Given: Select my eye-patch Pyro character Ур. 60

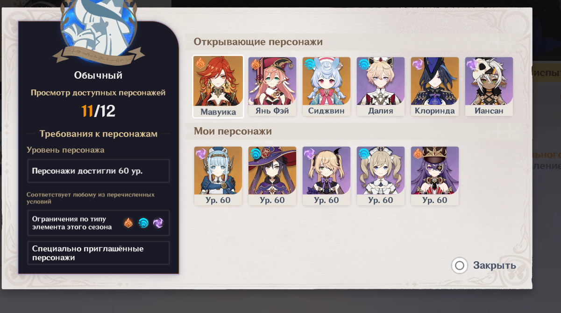Looking at the screenshot, I should click(435, 176).
